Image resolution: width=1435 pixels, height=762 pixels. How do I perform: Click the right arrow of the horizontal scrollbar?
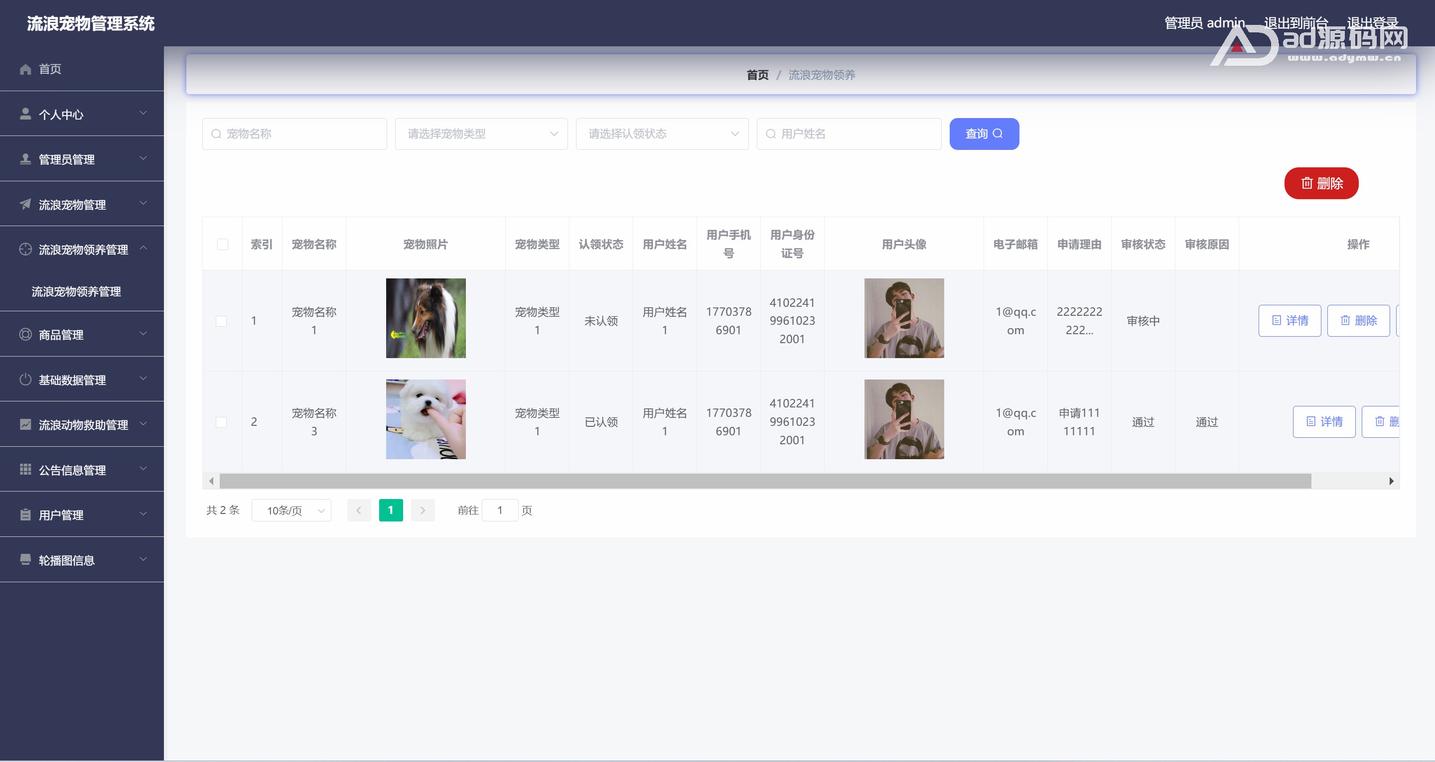click(1391, 481)
